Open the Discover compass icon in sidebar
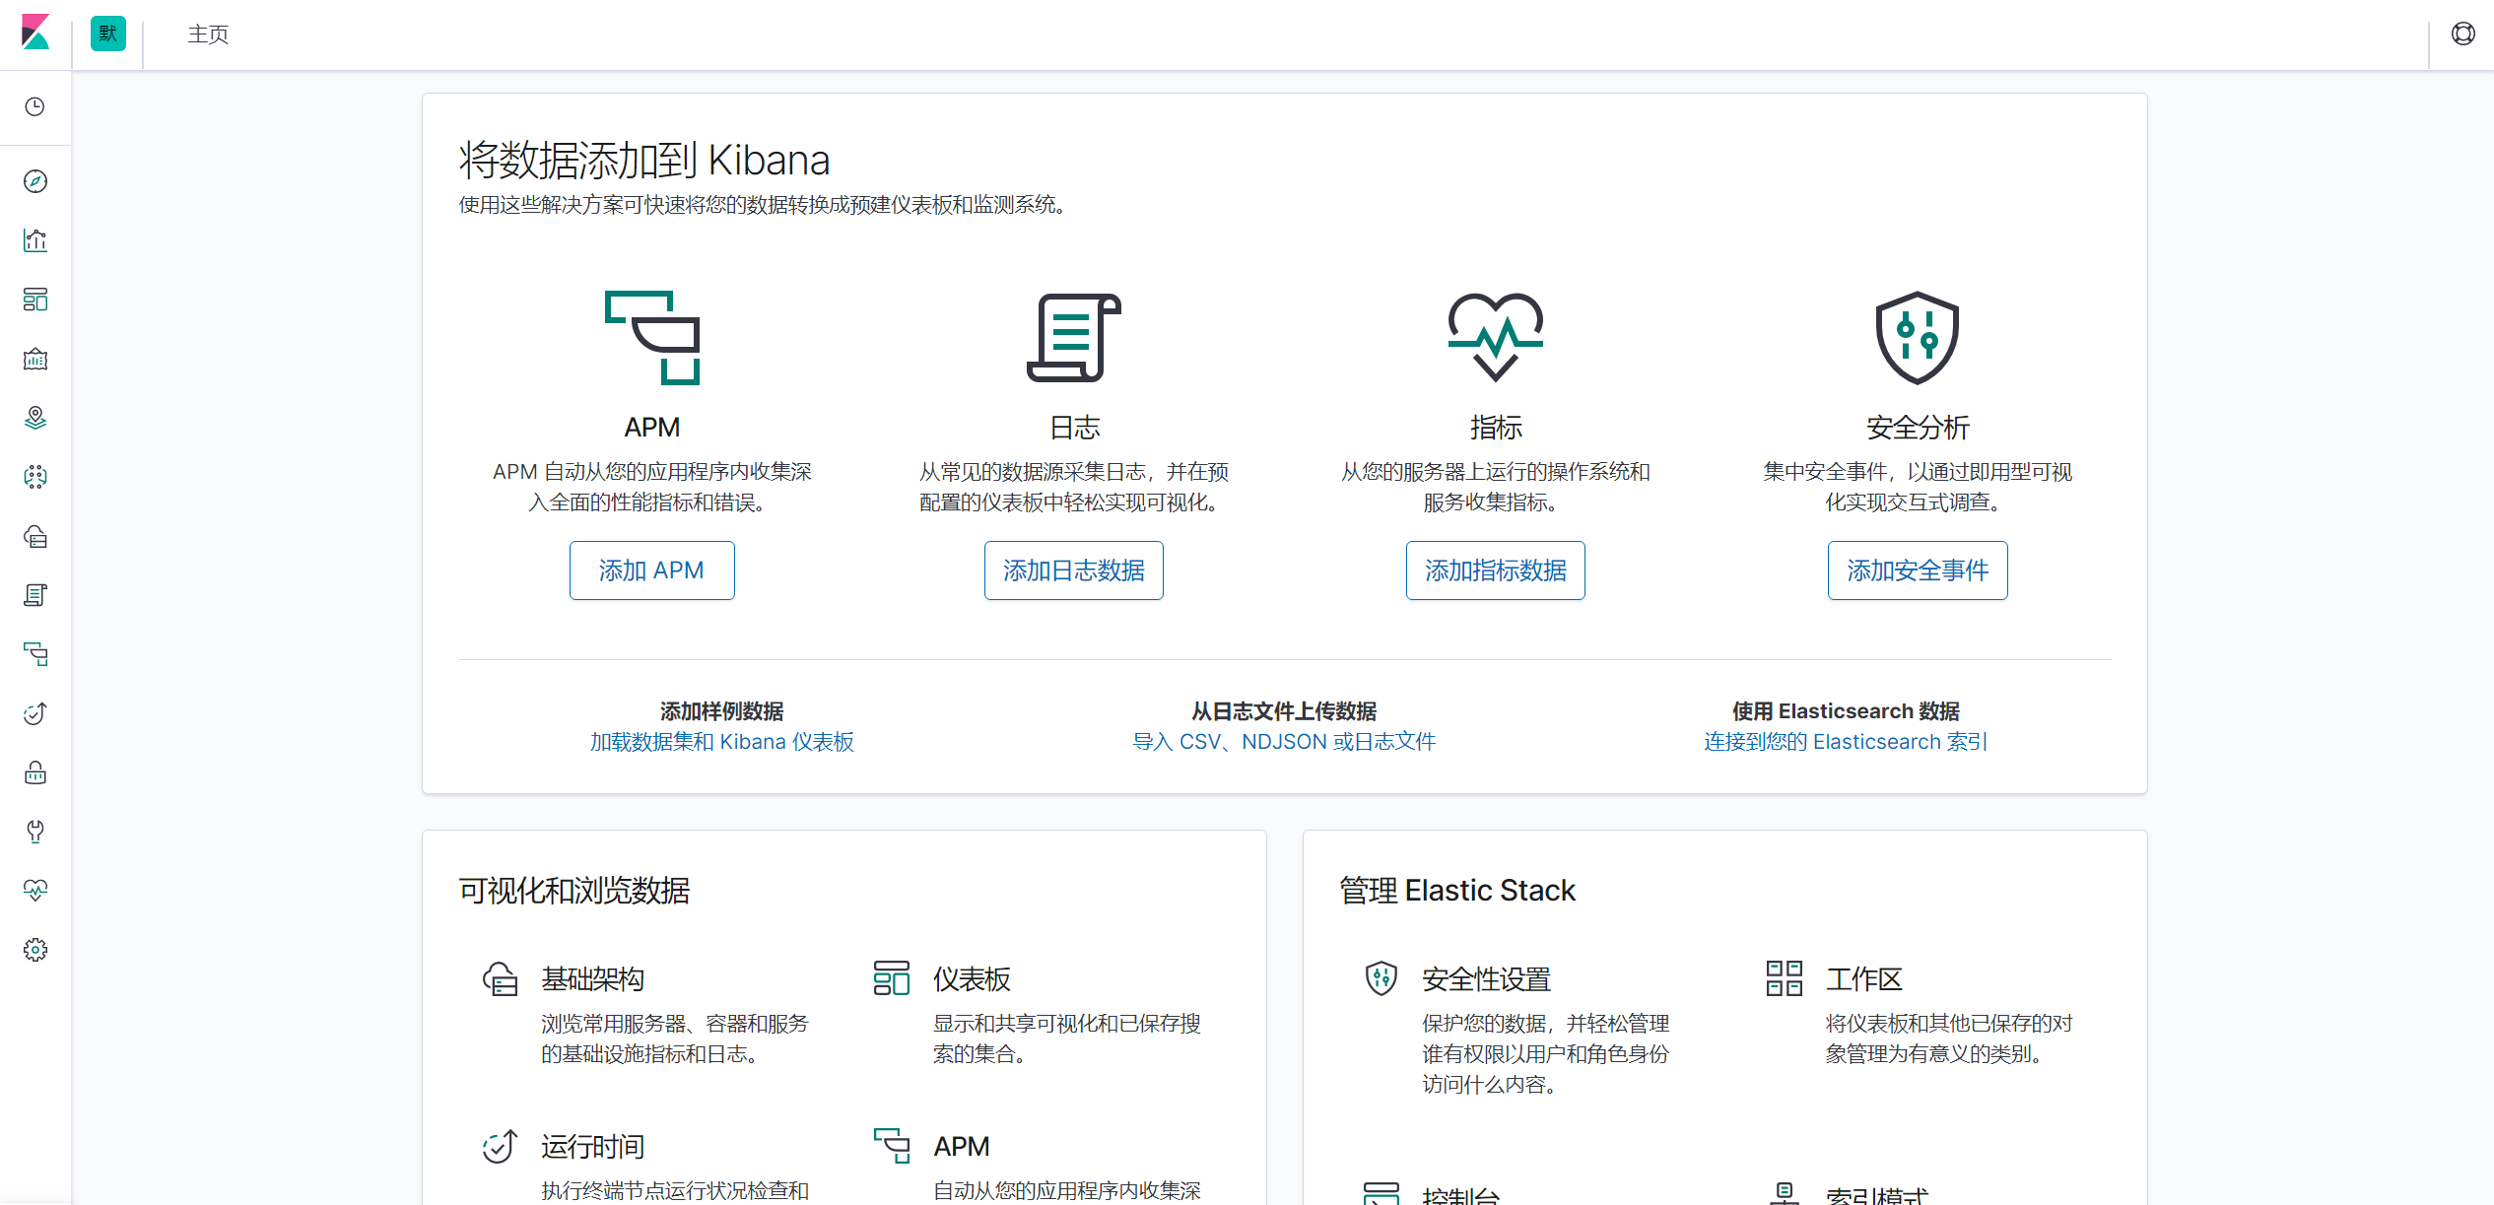The width and height of the screenshot is (2494, 1205). tap(35, 180)
